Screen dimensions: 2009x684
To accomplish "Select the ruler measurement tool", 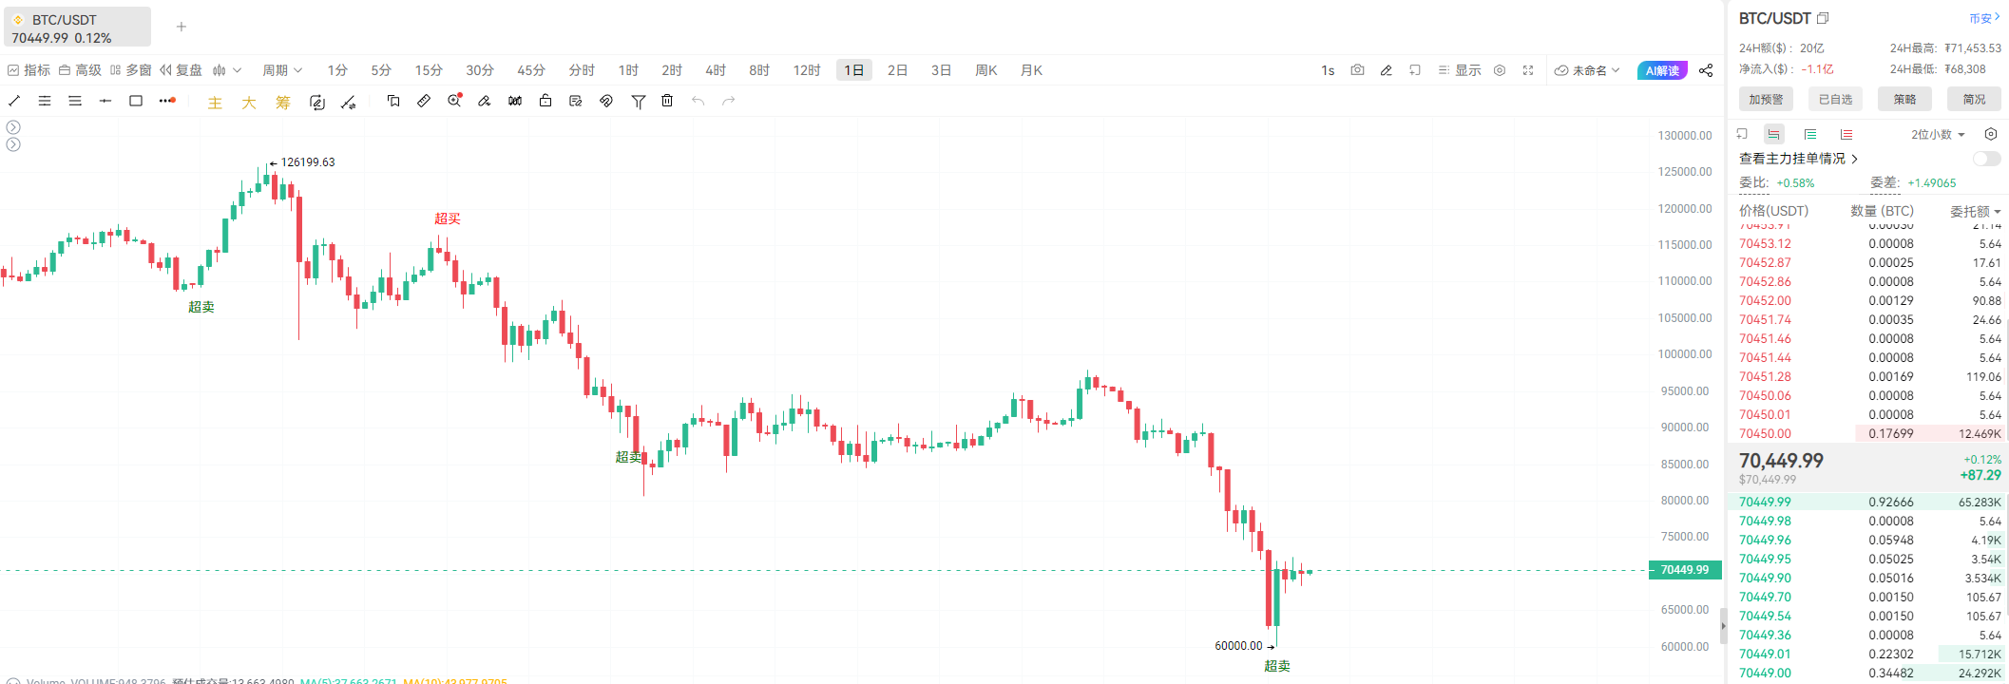I will coord(424,101).
